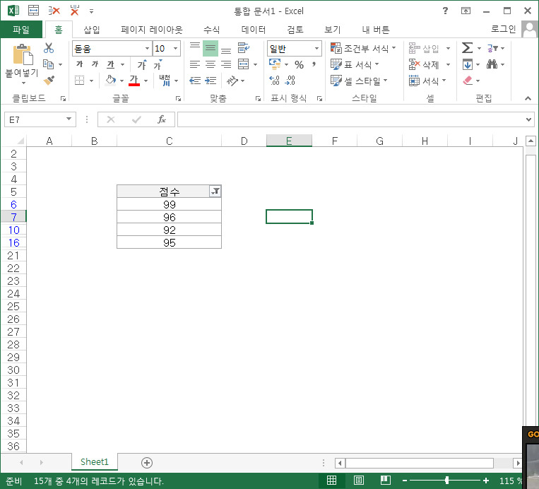Image resolution: width=539 pixels, height=489 pixels.
Task: Decrease indent
Action: pos(195,81)
